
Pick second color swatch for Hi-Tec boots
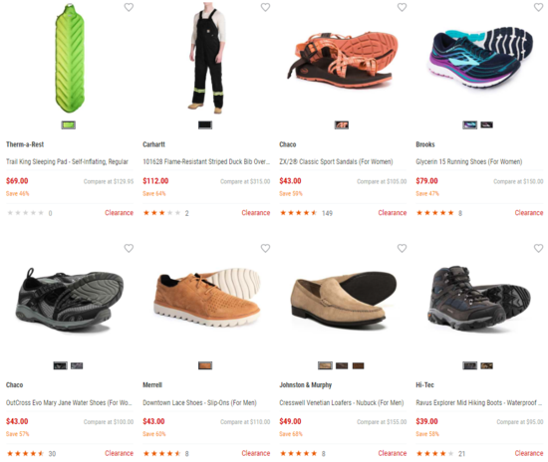coord(486,365)
